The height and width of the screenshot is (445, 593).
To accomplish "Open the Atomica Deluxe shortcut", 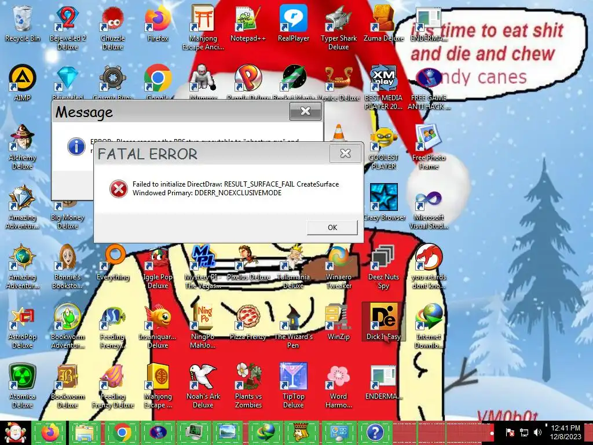I will point(23,386).
